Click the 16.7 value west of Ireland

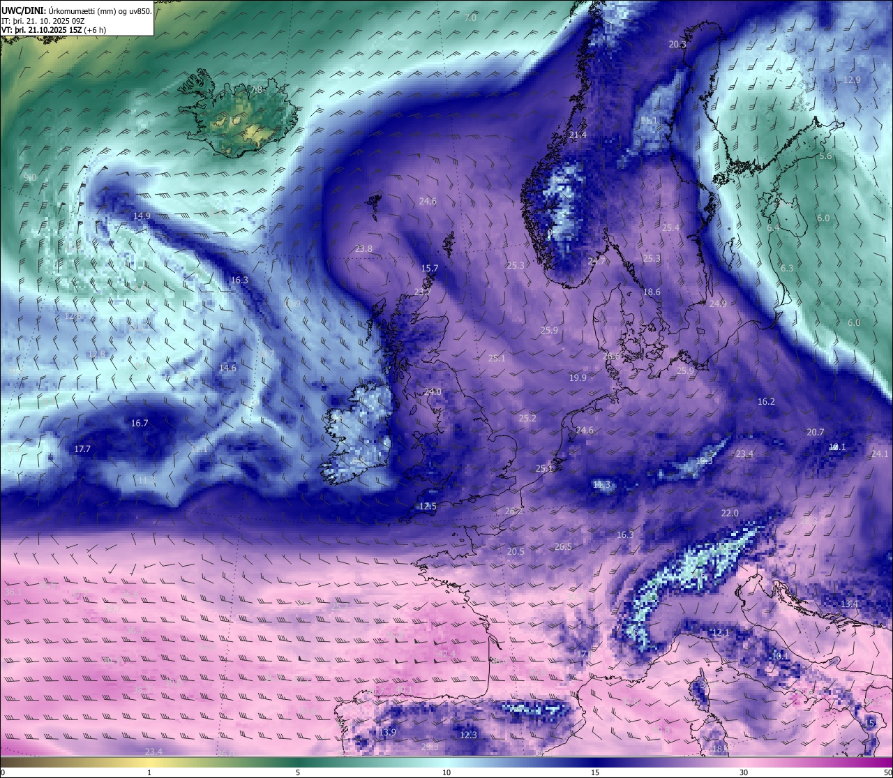(140, 424)
